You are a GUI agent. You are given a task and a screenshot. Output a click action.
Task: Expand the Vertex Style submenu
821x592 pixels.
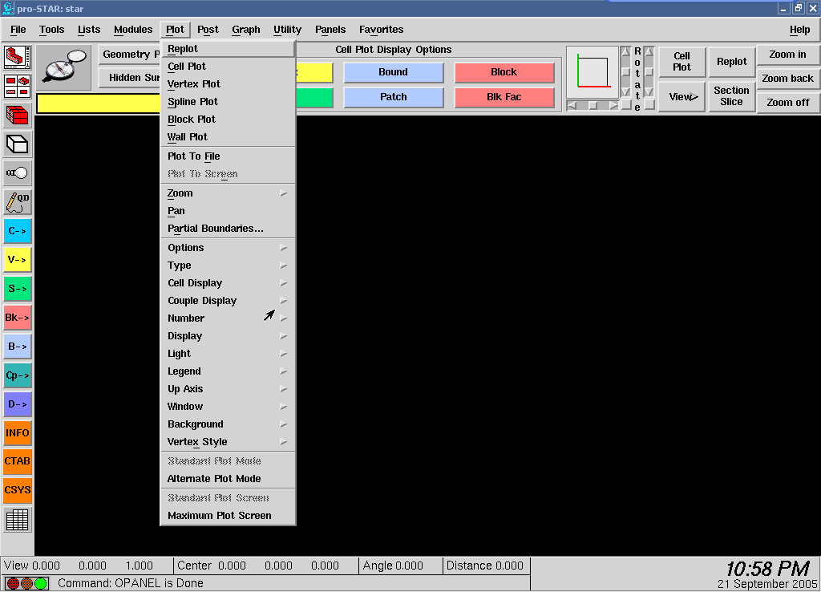click(229, 442)
